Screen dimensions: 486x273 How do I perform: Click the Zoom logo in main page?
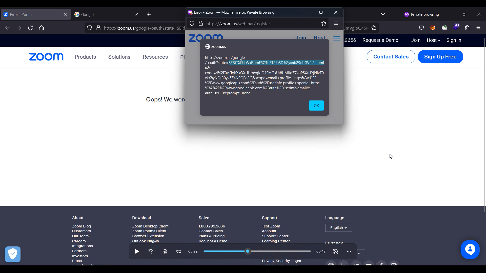[46, 57]
